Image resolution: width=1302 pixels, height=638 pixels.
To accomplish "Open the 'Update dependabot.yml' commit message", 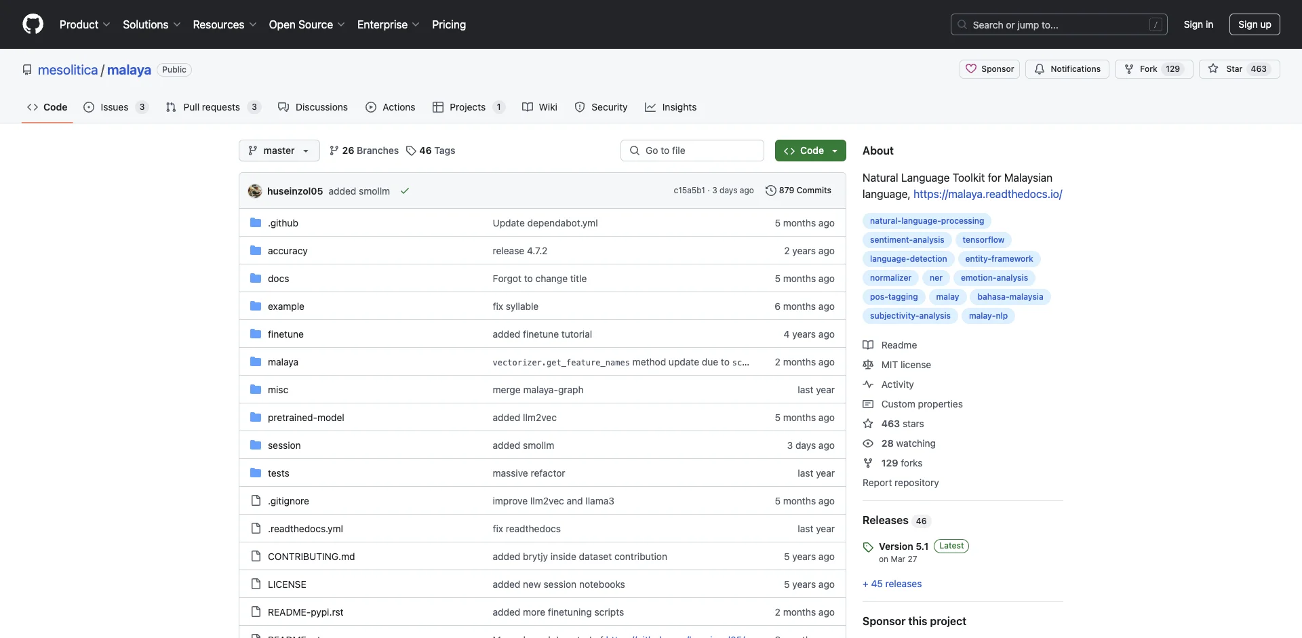I will 545,223.
